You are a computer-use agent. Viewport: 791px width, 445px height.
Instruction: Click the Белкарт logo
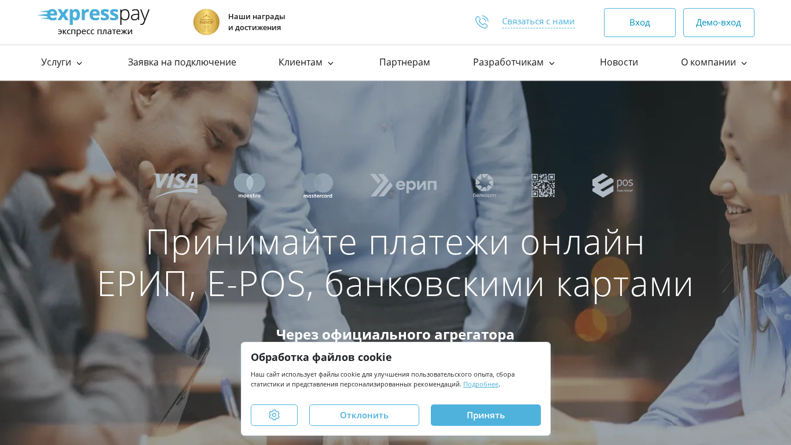[484, 185]
